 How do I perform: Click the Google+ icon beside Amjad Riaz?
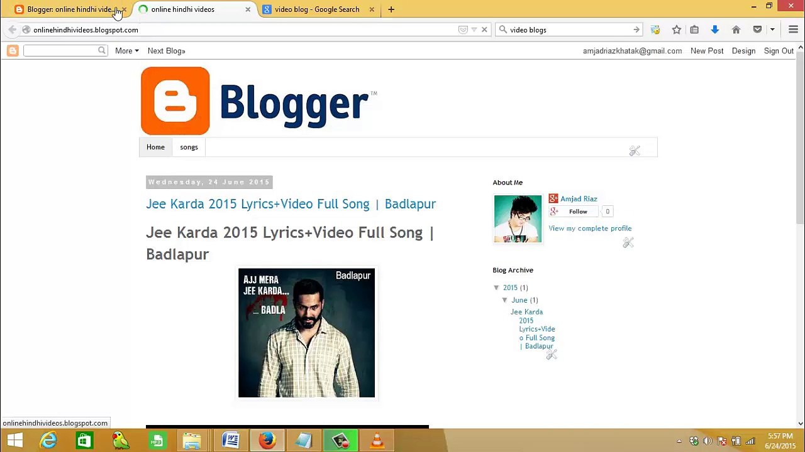(553, 198)
